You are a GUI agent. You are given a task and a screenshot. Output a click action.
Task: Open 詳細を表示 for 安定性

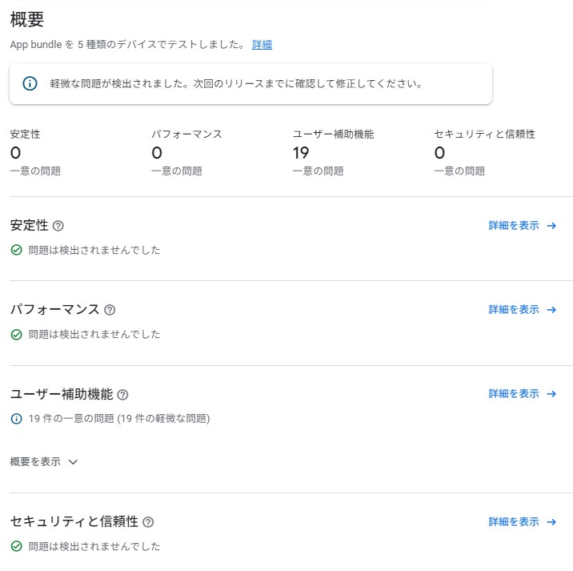point(514,226)
